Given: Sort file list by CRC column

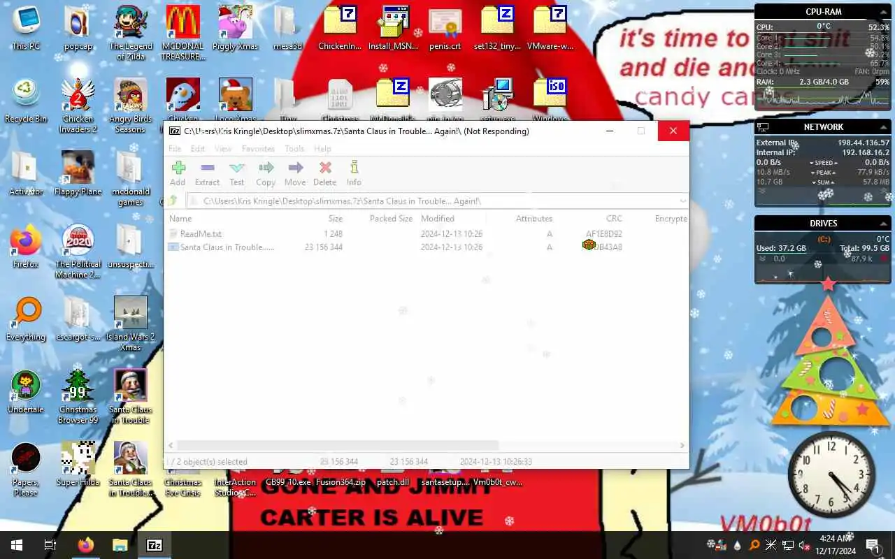Looking at the screenshot, I should (x=614, y=219).
